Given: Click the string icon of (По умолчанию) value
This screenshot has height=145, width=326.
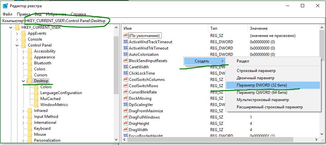Looking at the screenshot, I should 126,36.
